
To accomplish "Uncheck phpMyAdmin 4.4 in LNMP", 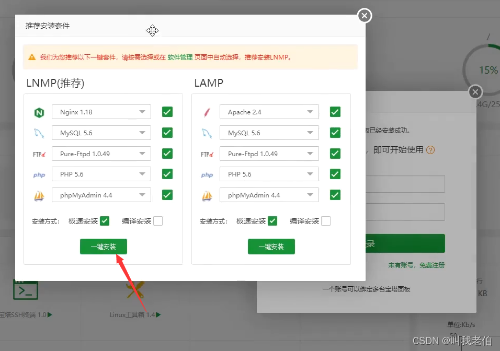I will pyautogui.click(x=167, y=195).
